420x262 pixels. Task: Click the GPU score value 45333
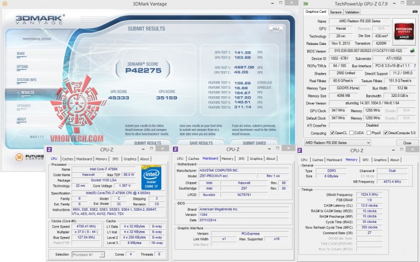point(119,97)
